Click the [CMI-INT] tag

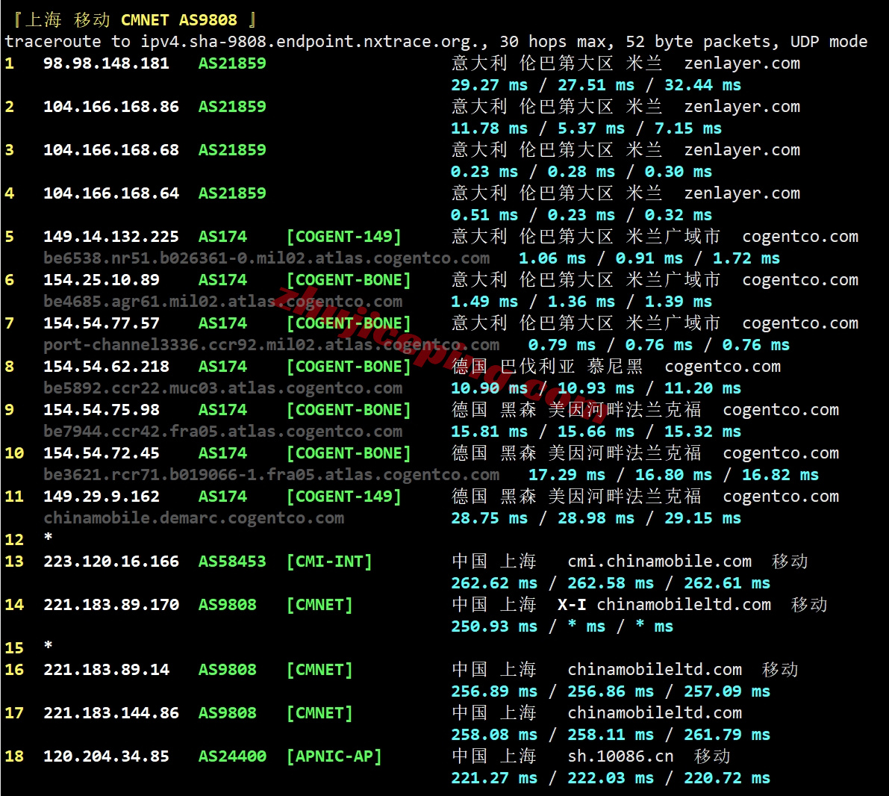(x=329, y=561)
